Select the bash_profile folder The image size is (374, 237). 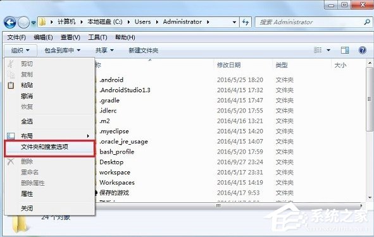click(x=116, y=152)
